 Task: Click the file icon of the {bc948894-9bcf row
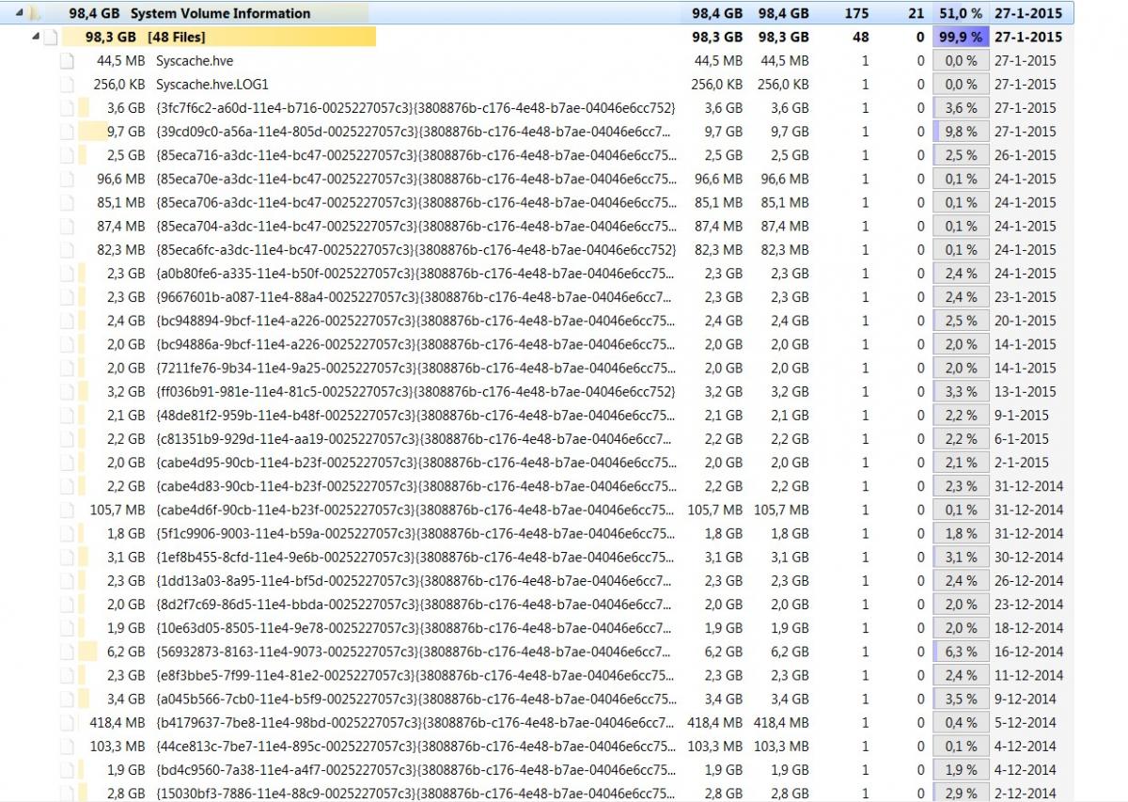pyautogui.click(x=66, y=321)
